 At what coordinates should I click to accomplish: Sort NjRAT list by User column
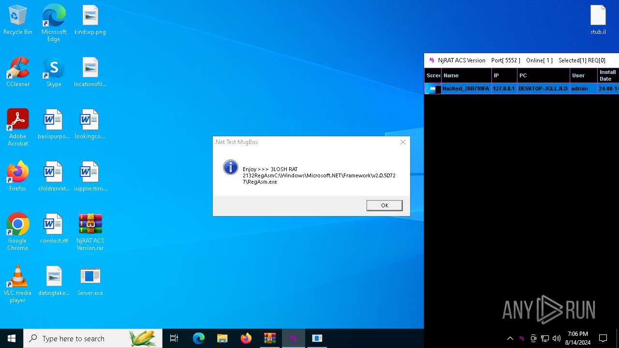click(x=583, y=75)
